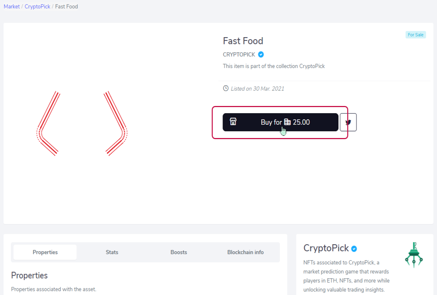
Task: Click the verified badge next to CRYPTOPICK
Action: click(261, 55)
